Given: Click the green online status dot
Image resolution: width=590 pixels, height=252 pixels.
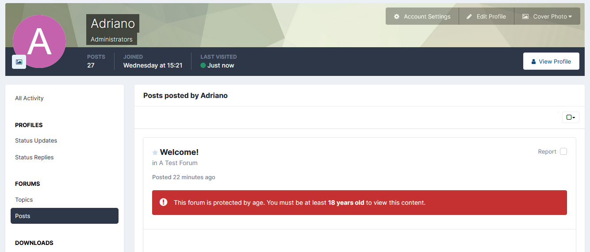Looking at the screenshot, I should click(x=203, y=65).
